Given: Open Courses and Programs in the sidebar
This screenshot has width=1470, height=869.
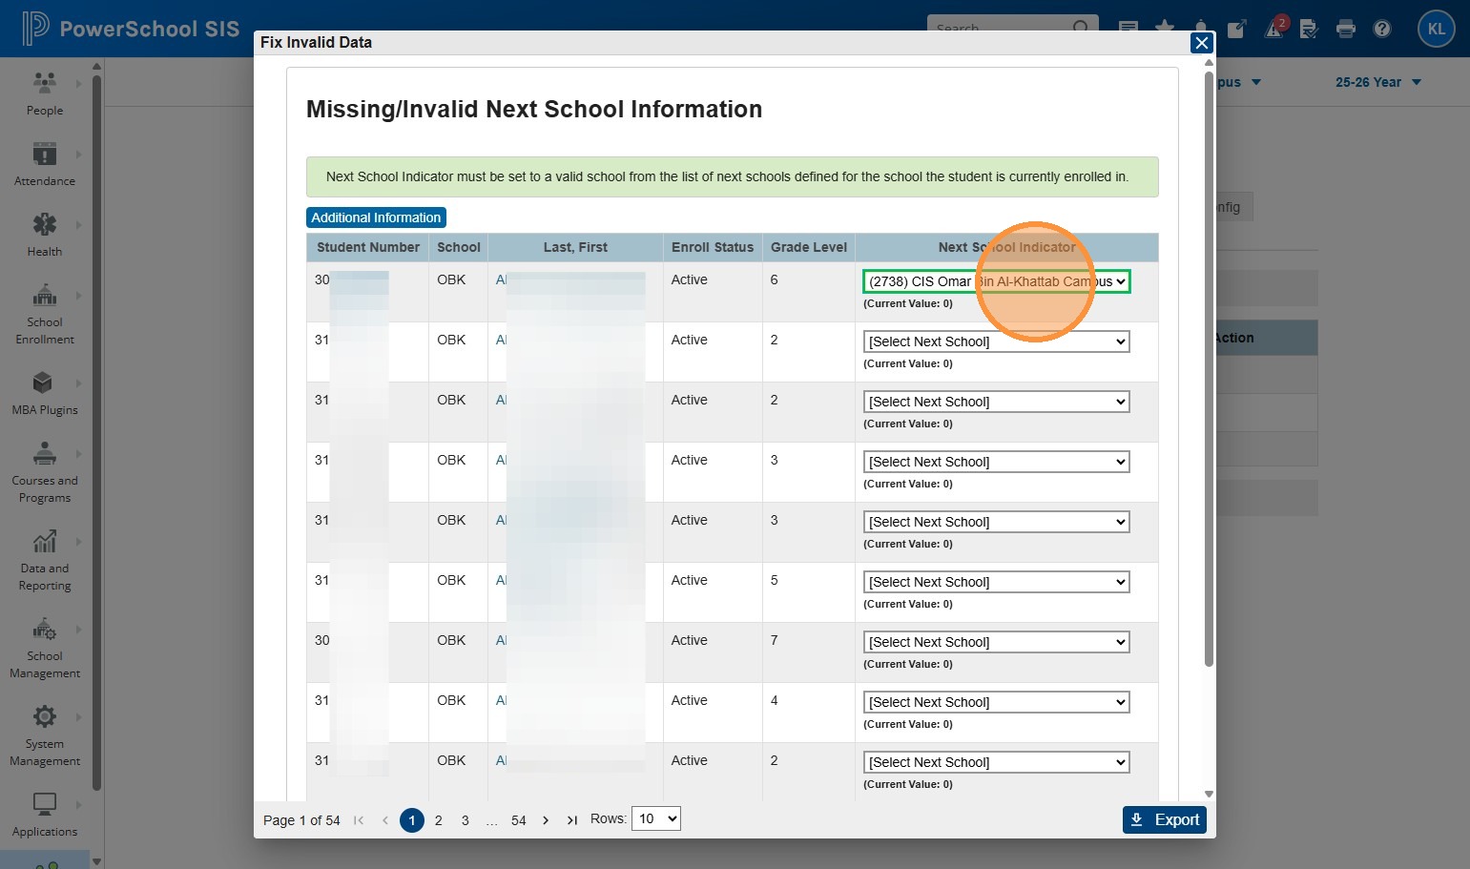Looking at the screenshot, I should [45, 472].
